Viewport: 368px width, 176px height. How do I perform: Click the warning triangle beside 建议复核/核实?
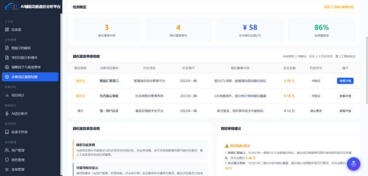point(227,146)
